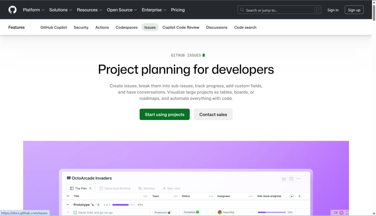Open the Status column three-dot menu
The height and width of the screenshot is (216, 376).
pyautogui.click(x=211, y=196)
